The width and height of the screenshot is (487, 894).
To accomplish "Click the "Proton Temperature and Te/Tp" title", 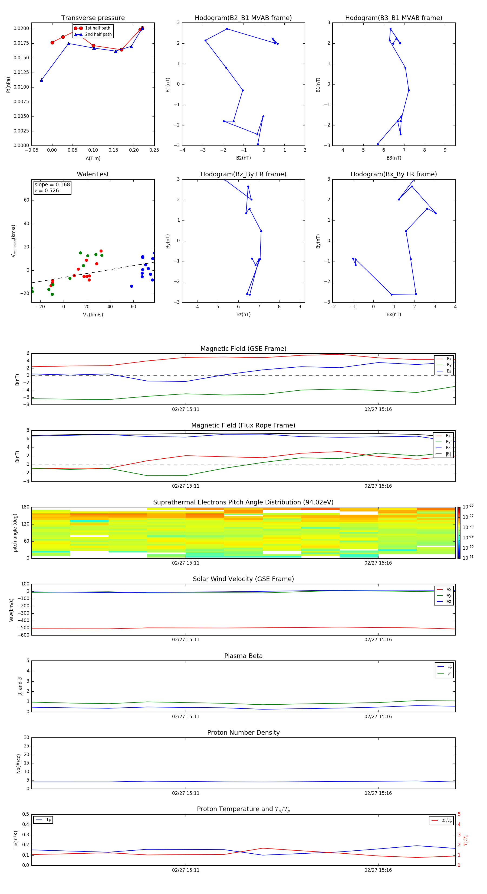I will click(243, 809).
